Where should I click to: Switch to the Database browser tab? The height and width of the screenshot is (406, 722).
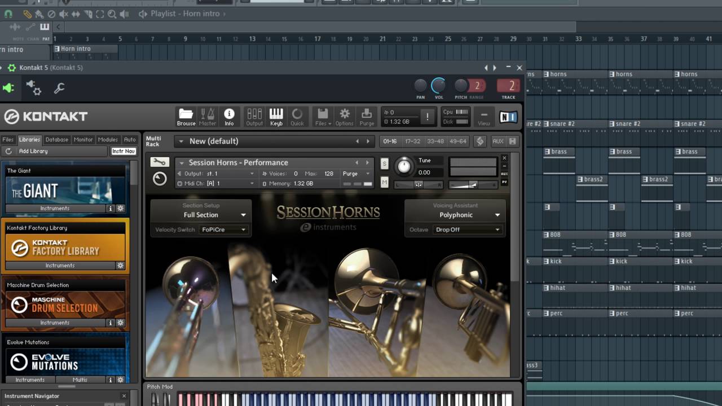pos(57,139)
